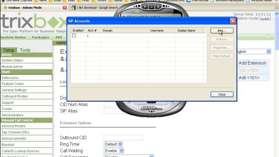Open the PBX top menu
This screenshot has height=157, width=279.
point(59,37)
